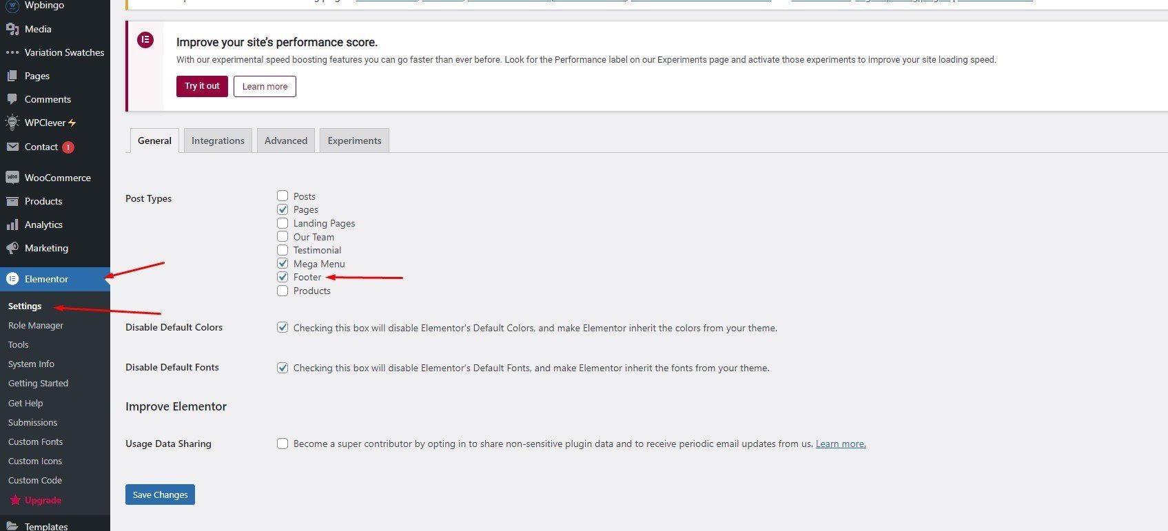
Task: Click the Comments bubble icon
Action: click(12, 99)
